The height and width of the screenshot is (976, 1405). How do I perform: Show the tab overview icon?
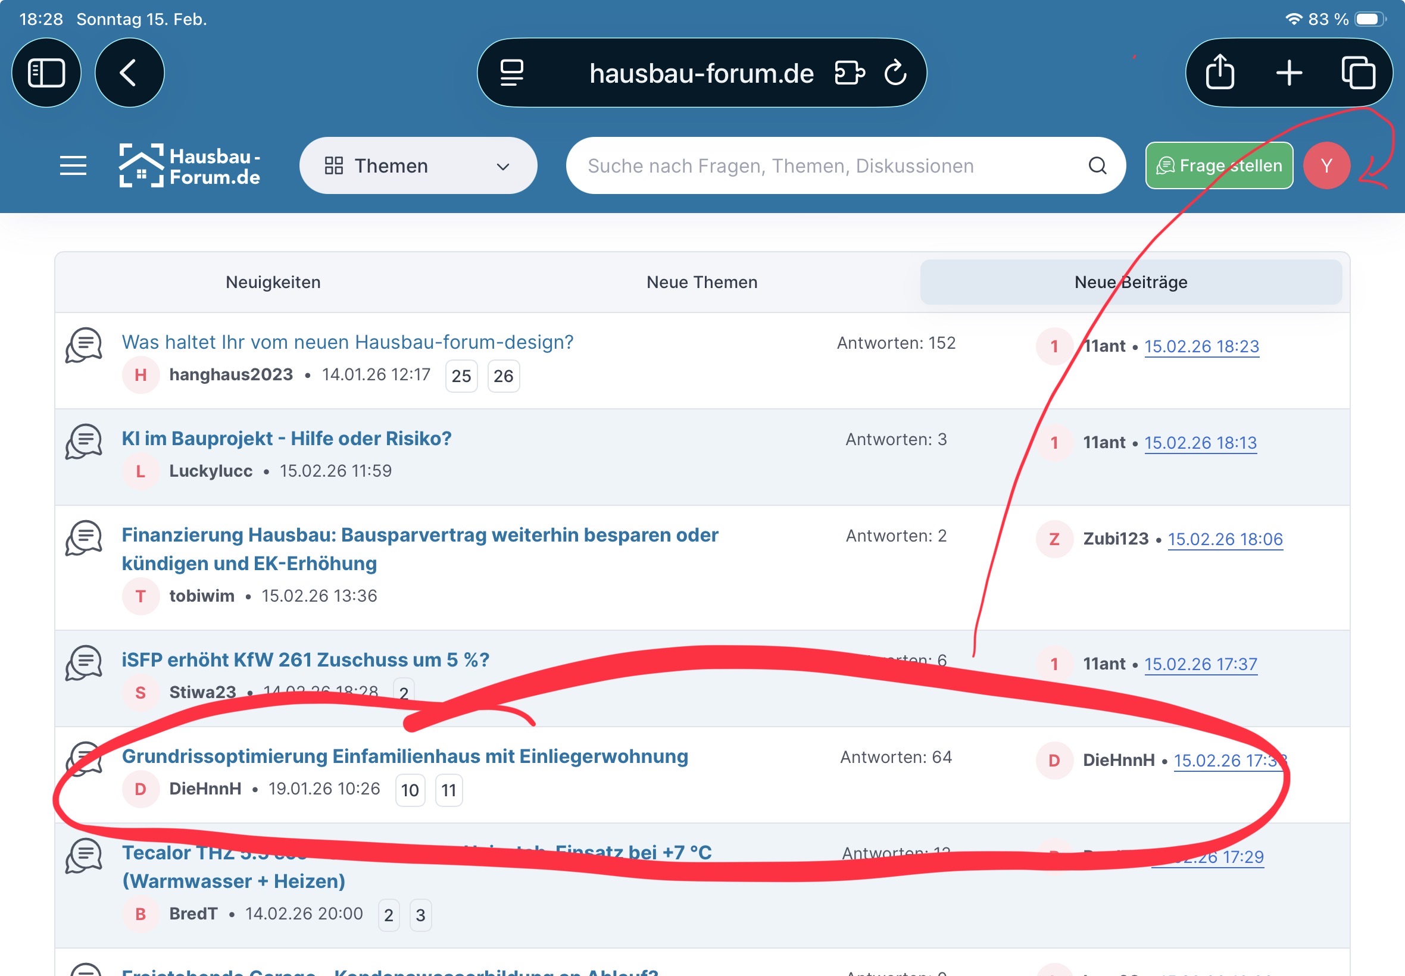pyautogui.click(x=1358, y=73)
